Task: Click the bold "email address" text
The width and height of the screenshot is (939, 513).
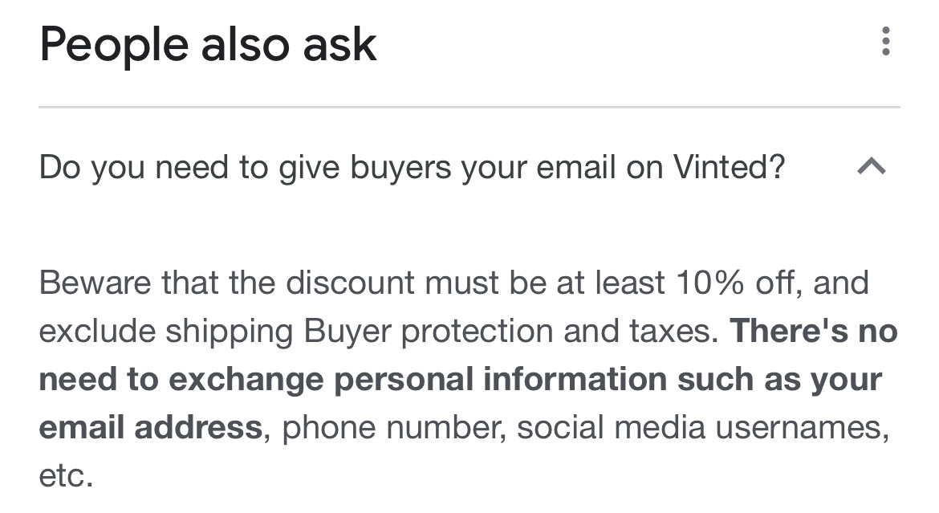Action: click(150, 427)
